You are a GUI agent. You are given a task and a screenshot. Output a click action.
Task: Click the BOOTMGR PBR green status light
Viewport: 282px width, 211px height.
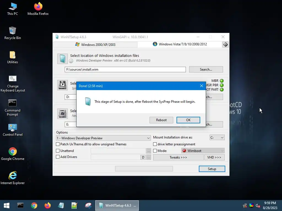[x=222, y=85]
